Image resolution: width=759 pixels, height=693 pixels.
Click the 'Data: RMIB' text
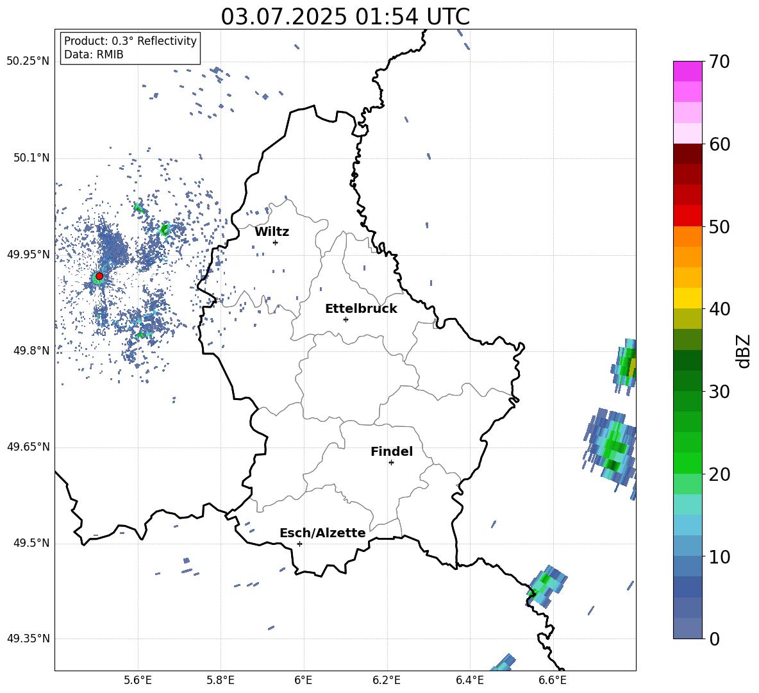pos(94,54)
